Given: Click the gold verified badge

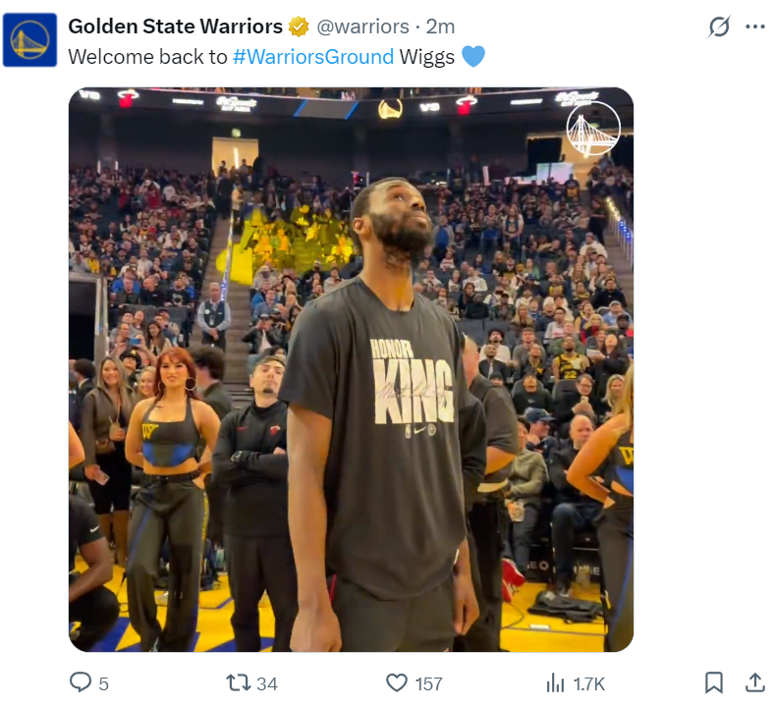Looking at the screenshot, I should coord(299,27).
